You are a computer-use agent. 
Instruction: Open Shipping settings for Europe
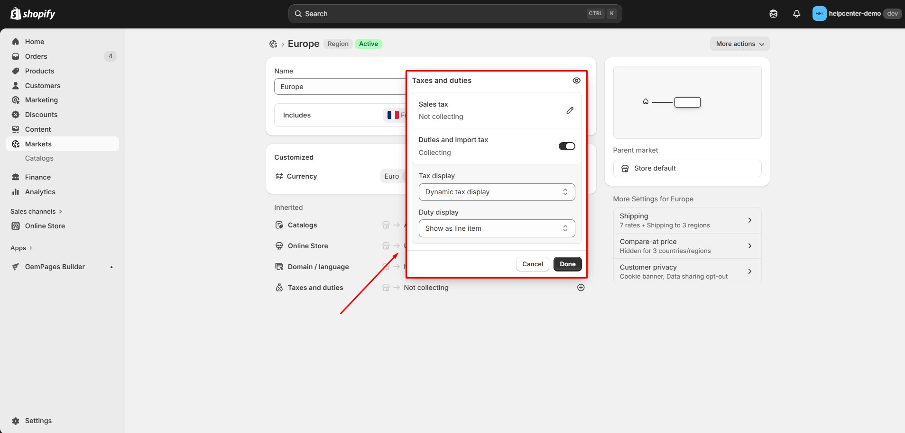pyautogui.click(x=687, y=220)
